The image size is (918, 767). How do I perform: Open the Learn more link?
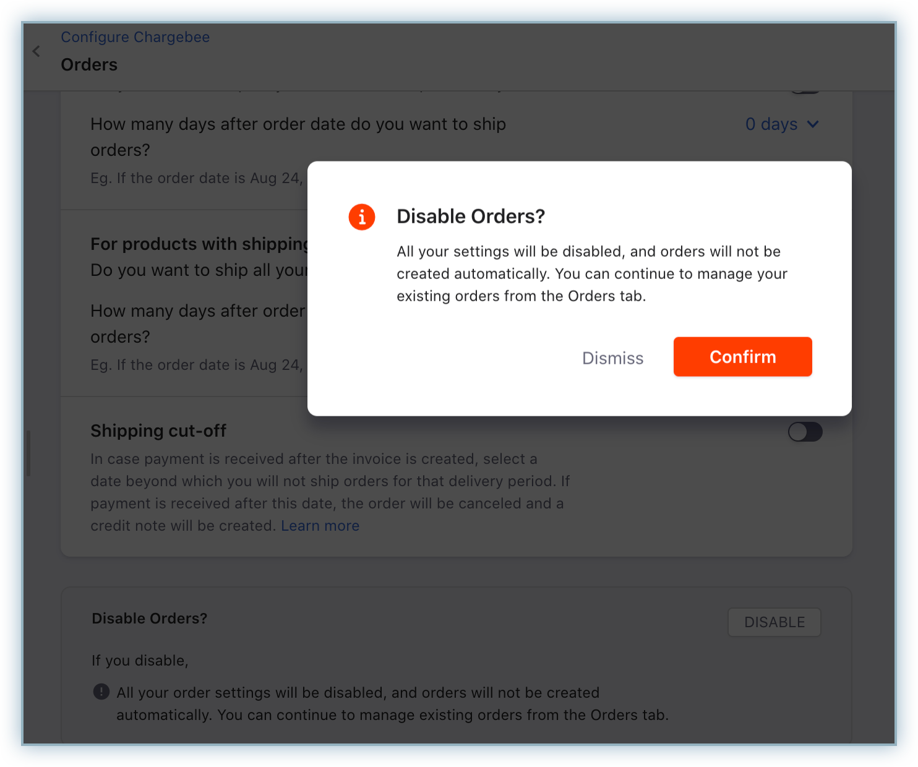coord(320,526)
